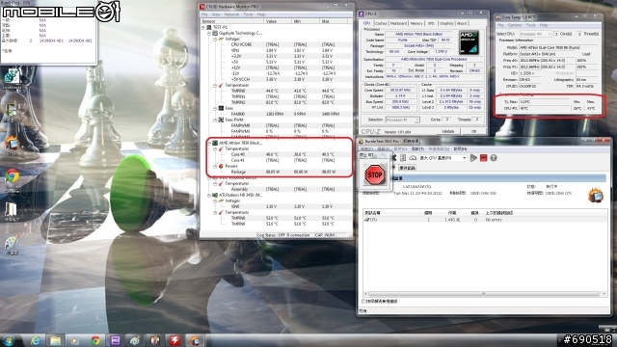Click the burning computer icon in BurnInTest
617x347 pixels.
596,195
